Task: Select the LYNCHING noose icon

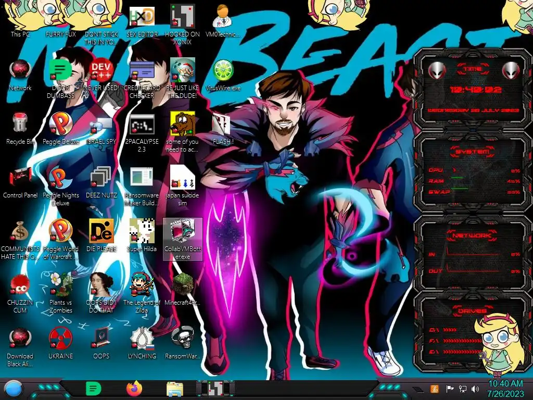Action: coord(142,344)
